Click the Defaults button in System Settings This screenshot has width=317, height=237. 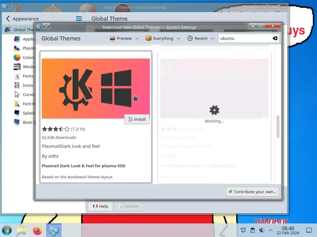point(129,206)
